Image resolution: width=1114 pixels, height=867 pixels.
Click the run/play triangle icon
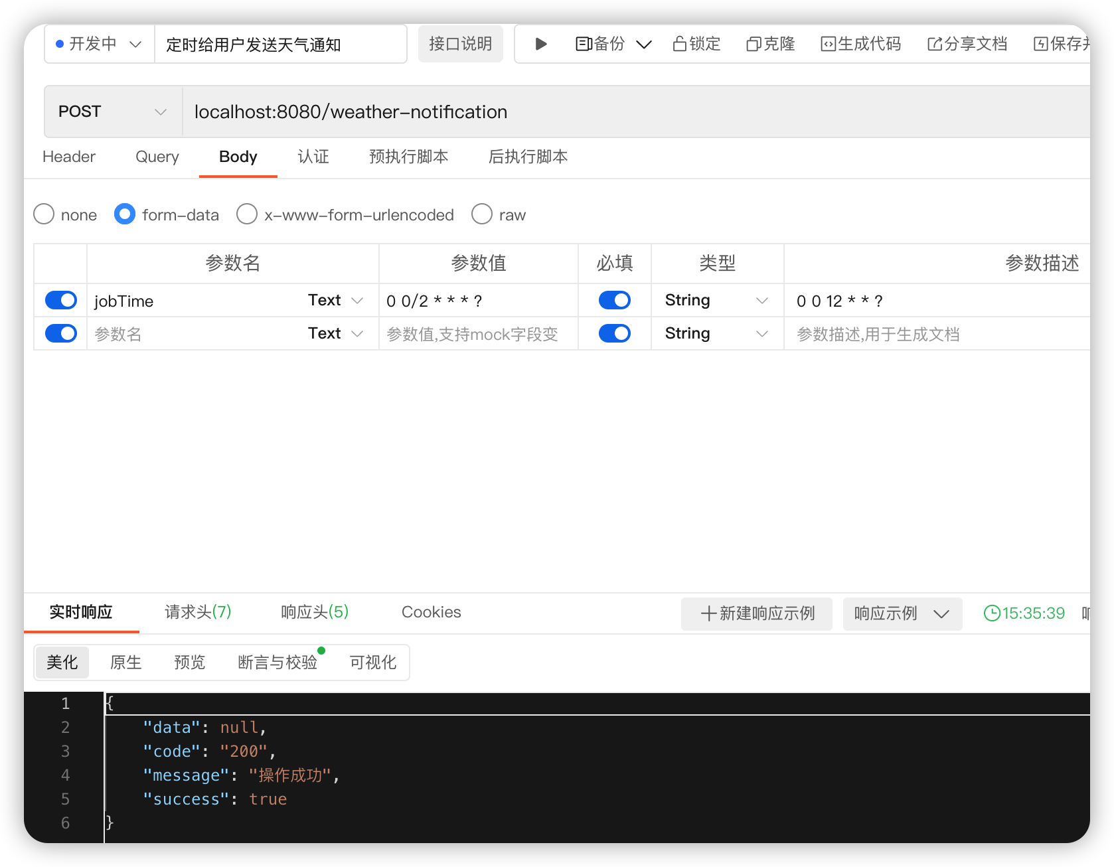coord(541,44)
